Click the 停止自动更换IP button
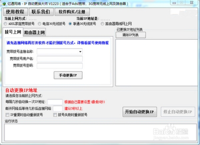The height and width of the screenshot is (145, 200). 178,112
